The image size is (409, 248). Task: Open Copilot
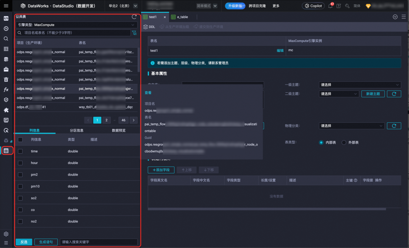[313, 6]
